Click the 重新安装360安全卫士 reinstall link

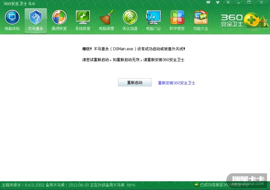tap(177, 83)
